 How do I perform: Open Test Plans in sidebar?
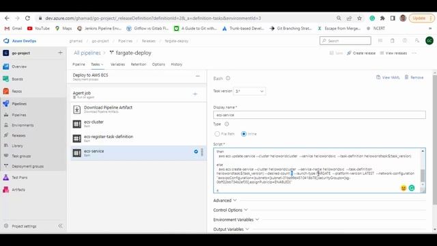[x=20, y=178]
